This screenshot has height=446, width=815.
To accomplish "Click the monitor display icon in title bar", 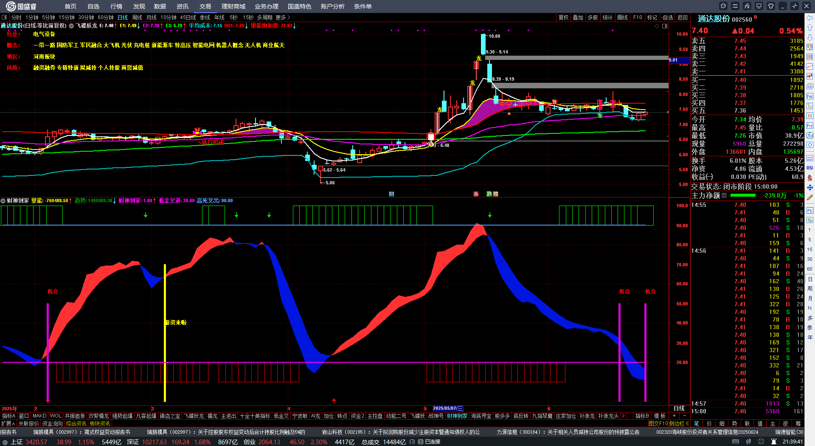I will (759, 6).
